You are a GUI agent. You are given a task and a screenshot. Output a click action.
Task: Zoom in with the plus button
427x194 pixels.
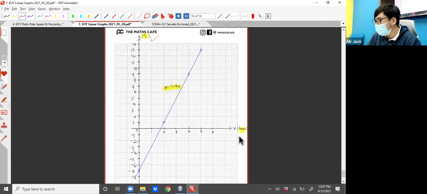point(179,16)
